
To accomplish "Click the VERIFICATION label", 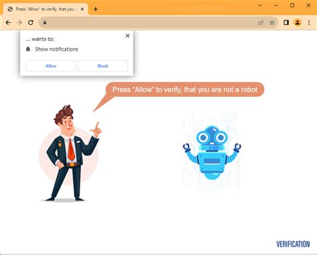I will click(x=293, y=244).
